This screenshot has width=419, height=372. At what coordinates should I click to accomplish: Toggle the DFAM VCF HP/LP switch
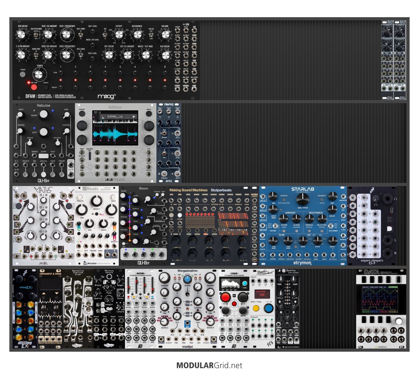click(x=105, y=35)
